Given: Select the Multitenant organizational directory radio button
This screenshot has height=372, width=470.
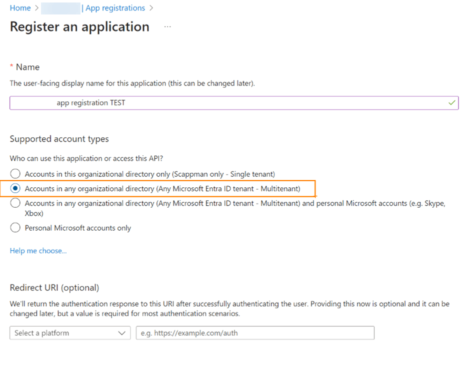Looking at the screenshot, I should click(15, 188).
